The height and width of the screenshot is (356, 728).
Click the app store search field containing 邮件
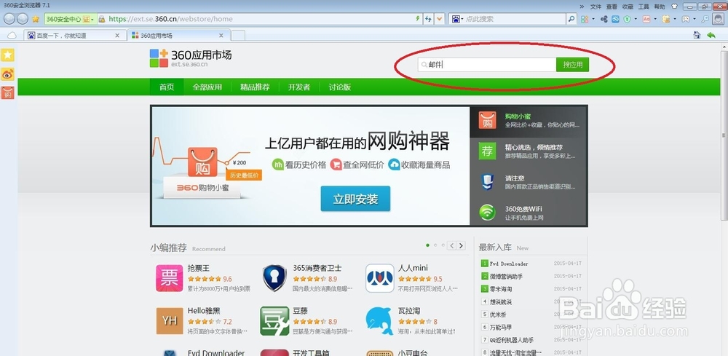click(487, 65)
